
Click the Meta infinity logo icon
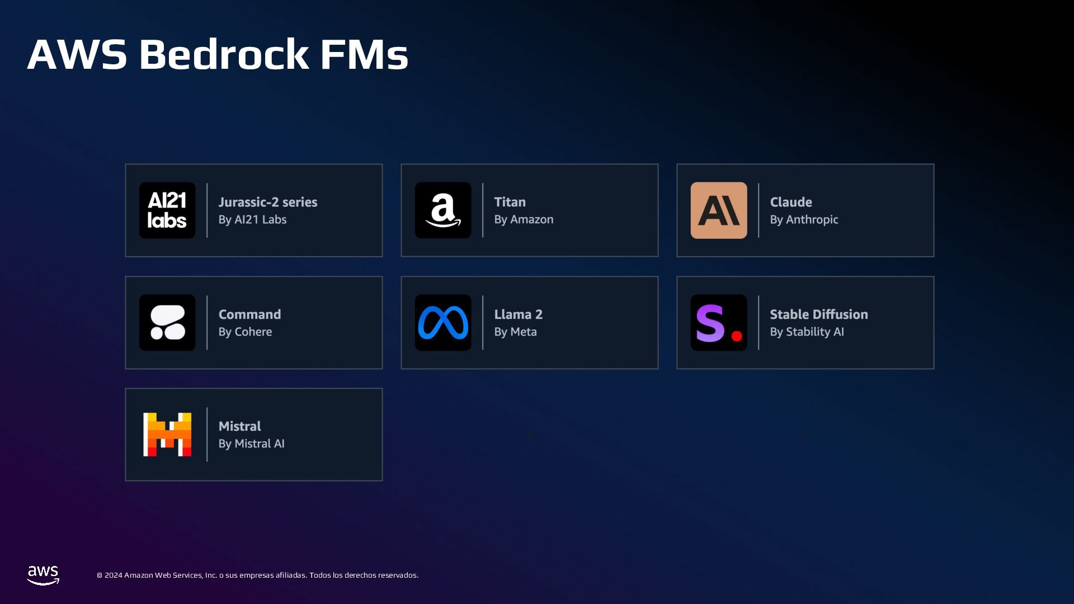443,323
